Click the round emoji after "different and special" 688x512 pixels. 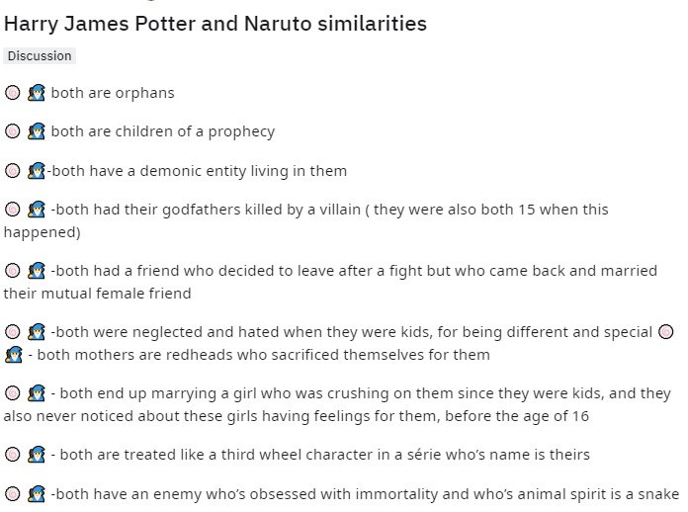666,332
